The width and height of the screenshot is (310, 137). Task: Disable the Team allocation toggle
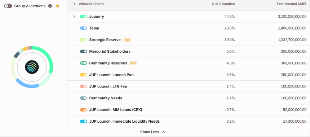(x=83, y=28)
